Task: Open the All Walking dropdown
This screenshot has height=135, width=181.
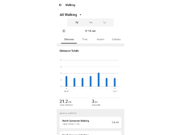Action: (x=71, y=15)
